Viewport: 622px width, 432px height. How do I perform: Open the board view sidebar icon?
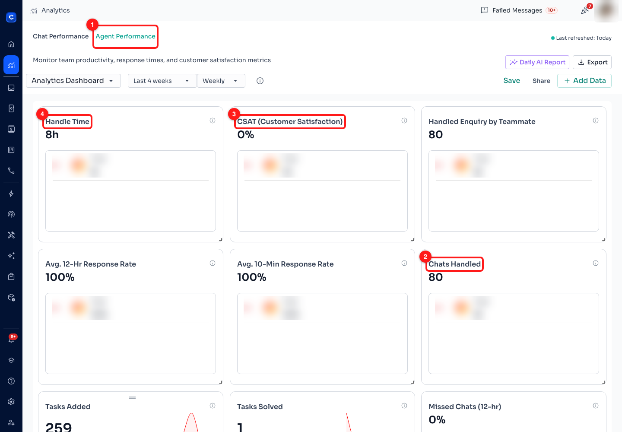pos(11,150)
